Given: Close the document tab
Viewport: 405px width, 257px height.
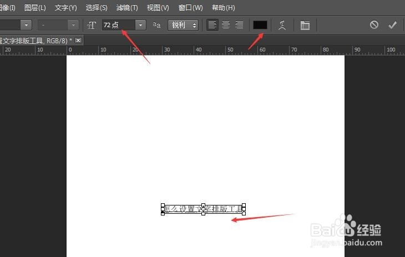Looking at the screenshot, I should pyautogui.click(x=78, y=40).
